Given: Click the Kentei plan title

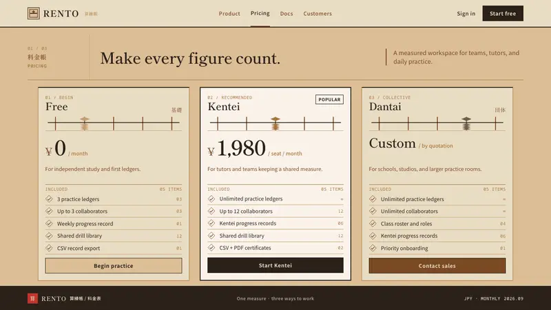Looking at the screenshot, I should pos(224,107).
